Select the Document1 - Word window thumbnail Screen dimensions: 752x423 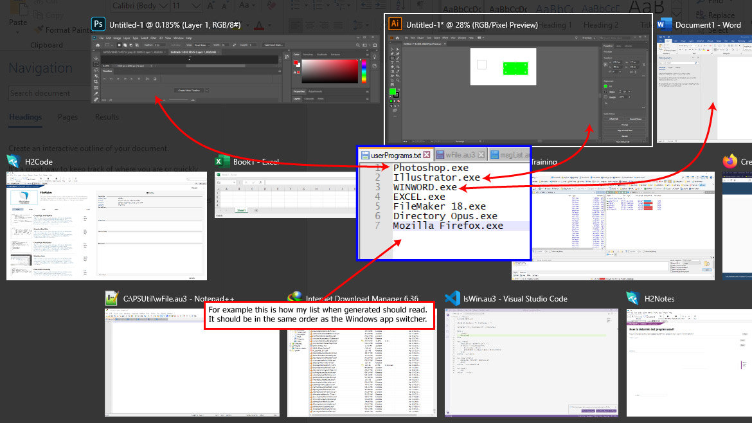(704, 89)
